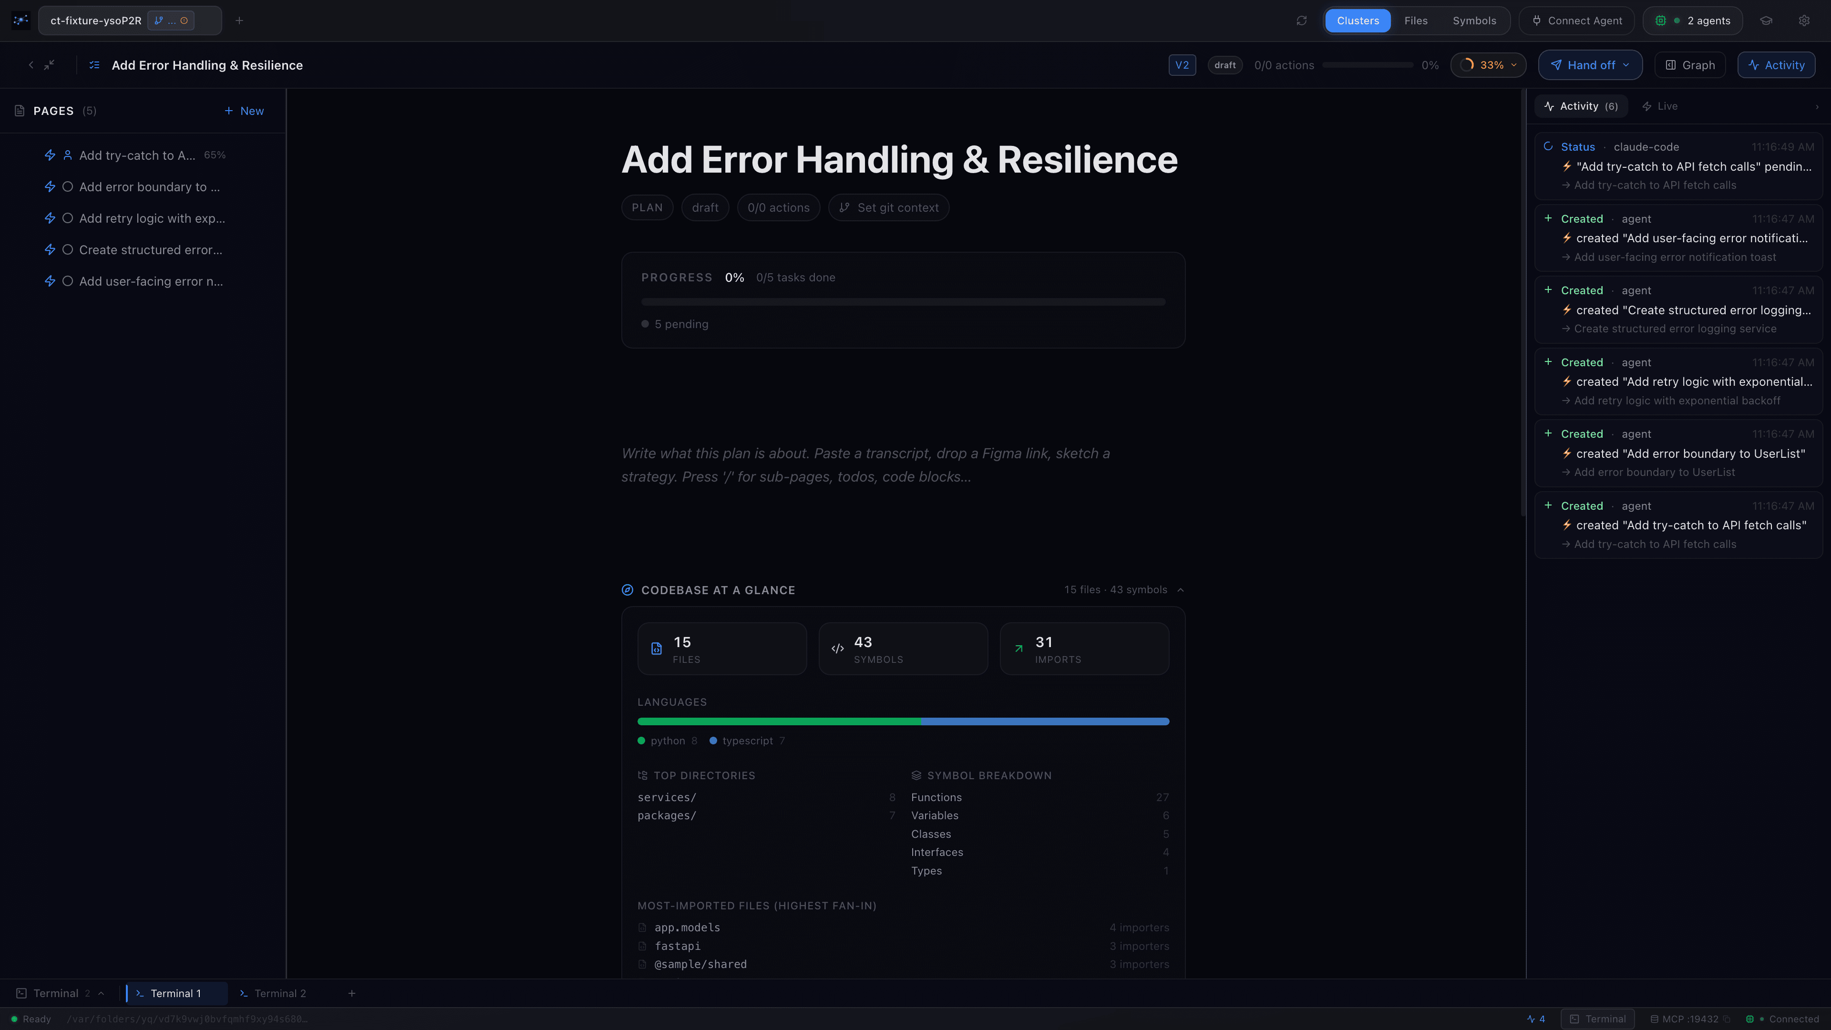Click the status spinner icon on the claude-code entry
Viewport: 1831px width, 1030px height.
point(1548,146)
